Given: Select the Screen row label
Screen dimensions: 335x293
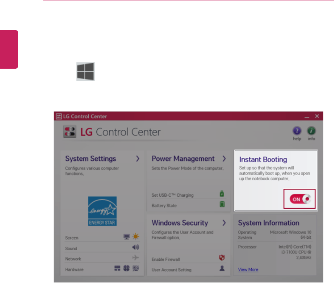Looking at the screenshot, I should click(72, 238).
